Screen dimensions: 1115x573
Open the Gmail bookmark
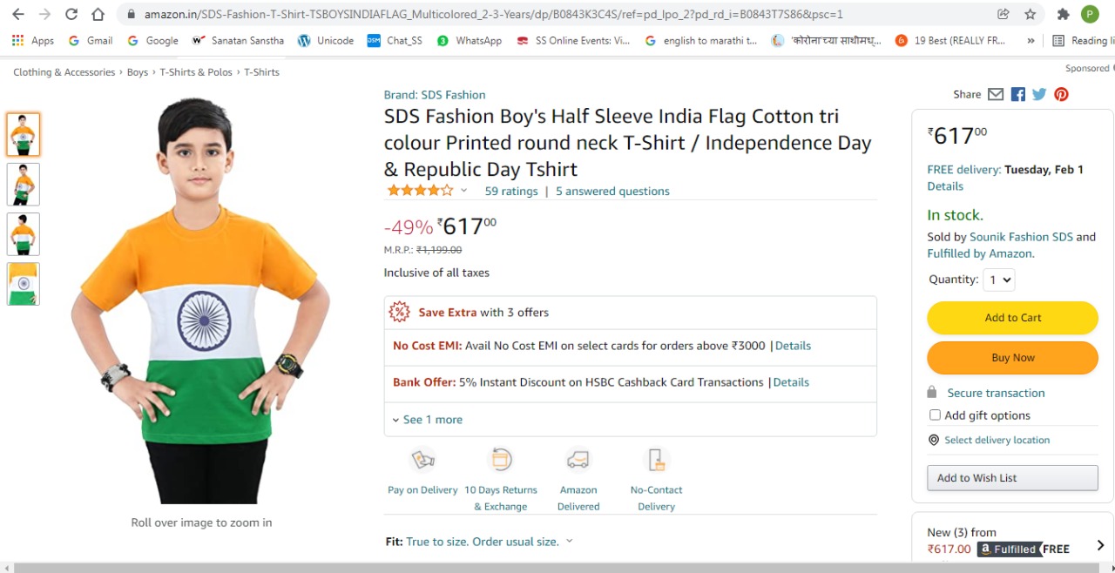coord(91,40)
